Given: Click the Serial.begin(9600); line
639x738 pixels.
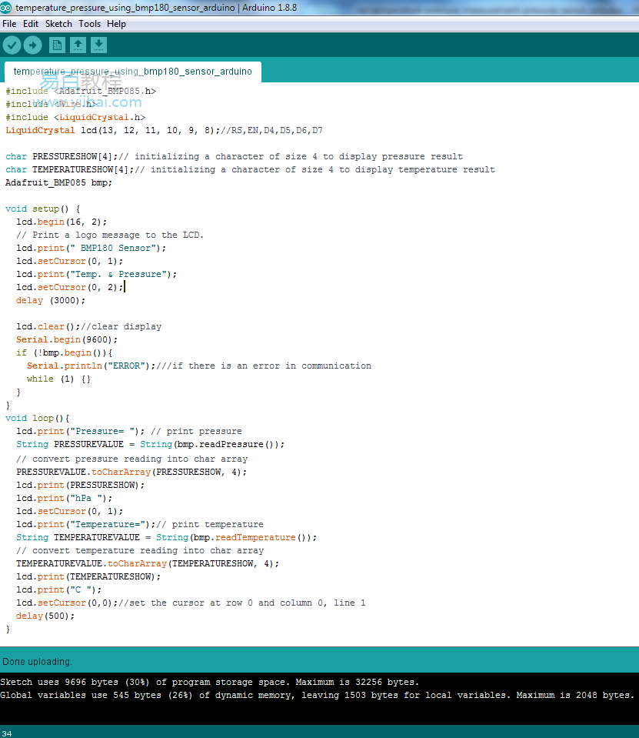Looking at the screenshot, I should (x=67, y=339).
